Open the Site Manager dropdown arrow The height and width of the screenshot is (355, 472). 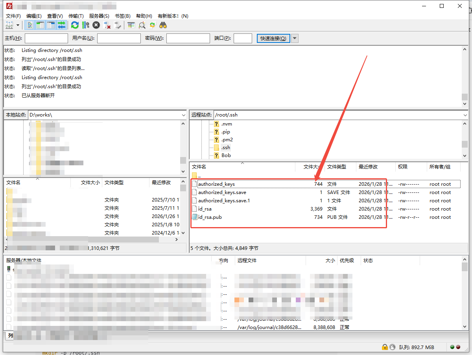click(x=18, y=25)
